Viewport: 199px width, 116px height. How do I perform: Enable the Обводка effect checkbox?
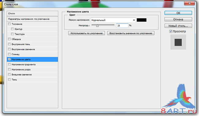pos(9,39)
